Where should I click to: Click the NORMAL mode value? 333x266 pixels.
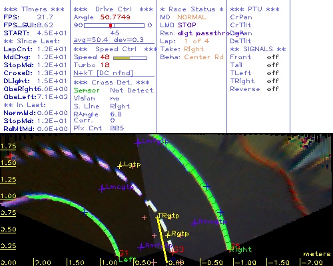click(192, 17)
